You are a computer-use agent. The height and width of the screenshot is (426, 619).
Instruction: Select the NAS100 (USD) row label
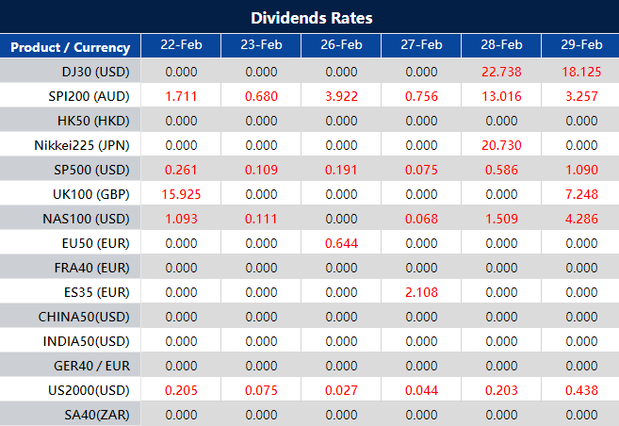[x=89, y=219]
